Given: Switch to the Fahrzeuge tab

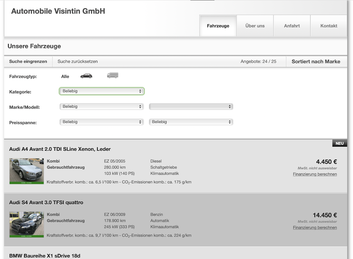Looking at the screenshot, I should [x=218, y=26].
